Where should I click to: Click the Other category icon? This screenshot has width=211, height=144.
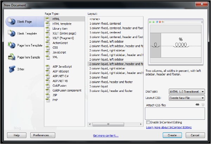pos(12,69)
